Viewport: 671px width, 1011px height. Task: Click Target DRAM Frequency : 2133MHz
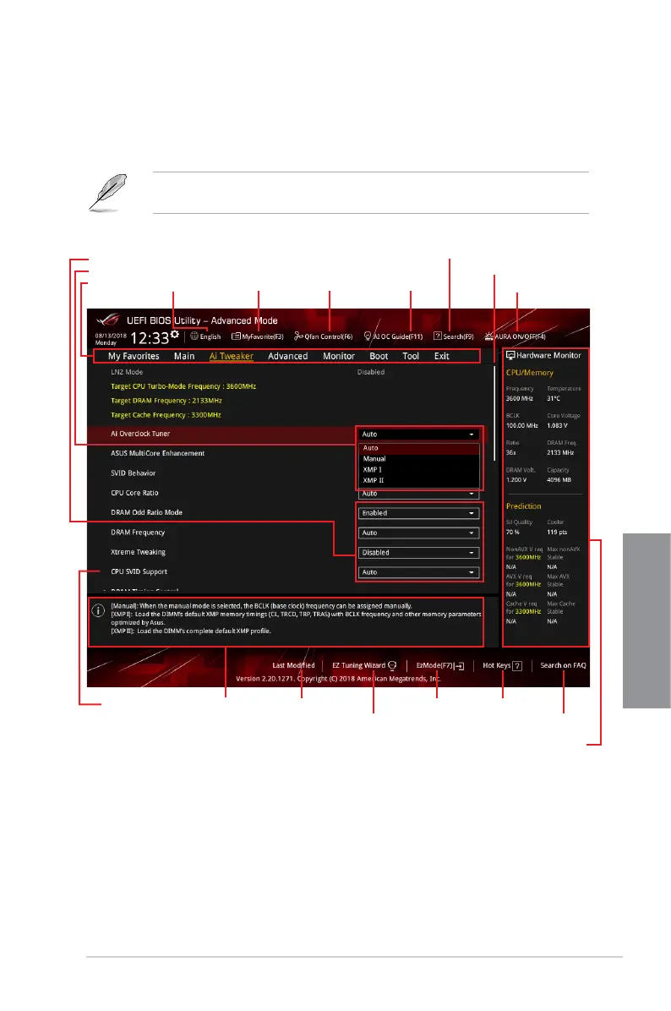pos(166,401)
